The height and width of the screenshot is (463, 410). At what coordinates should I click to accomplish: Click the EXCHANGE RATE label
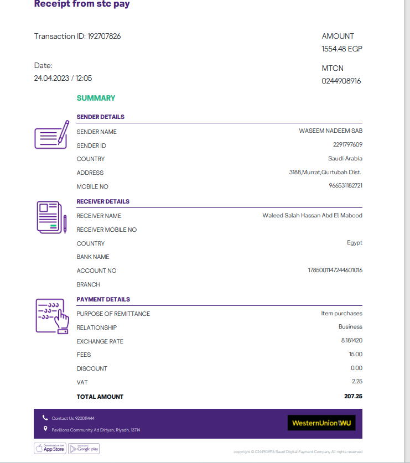coord(100,342)
